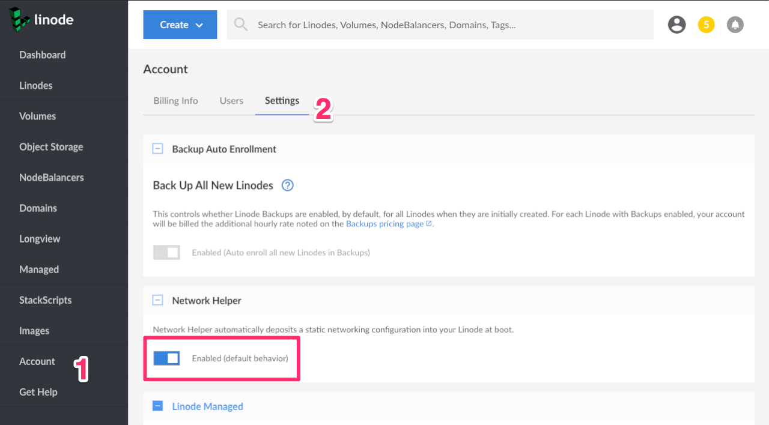The image size is (769, 425).
Task: Open StackScripts in the sidebar
Action: click(x=45, y=300)
